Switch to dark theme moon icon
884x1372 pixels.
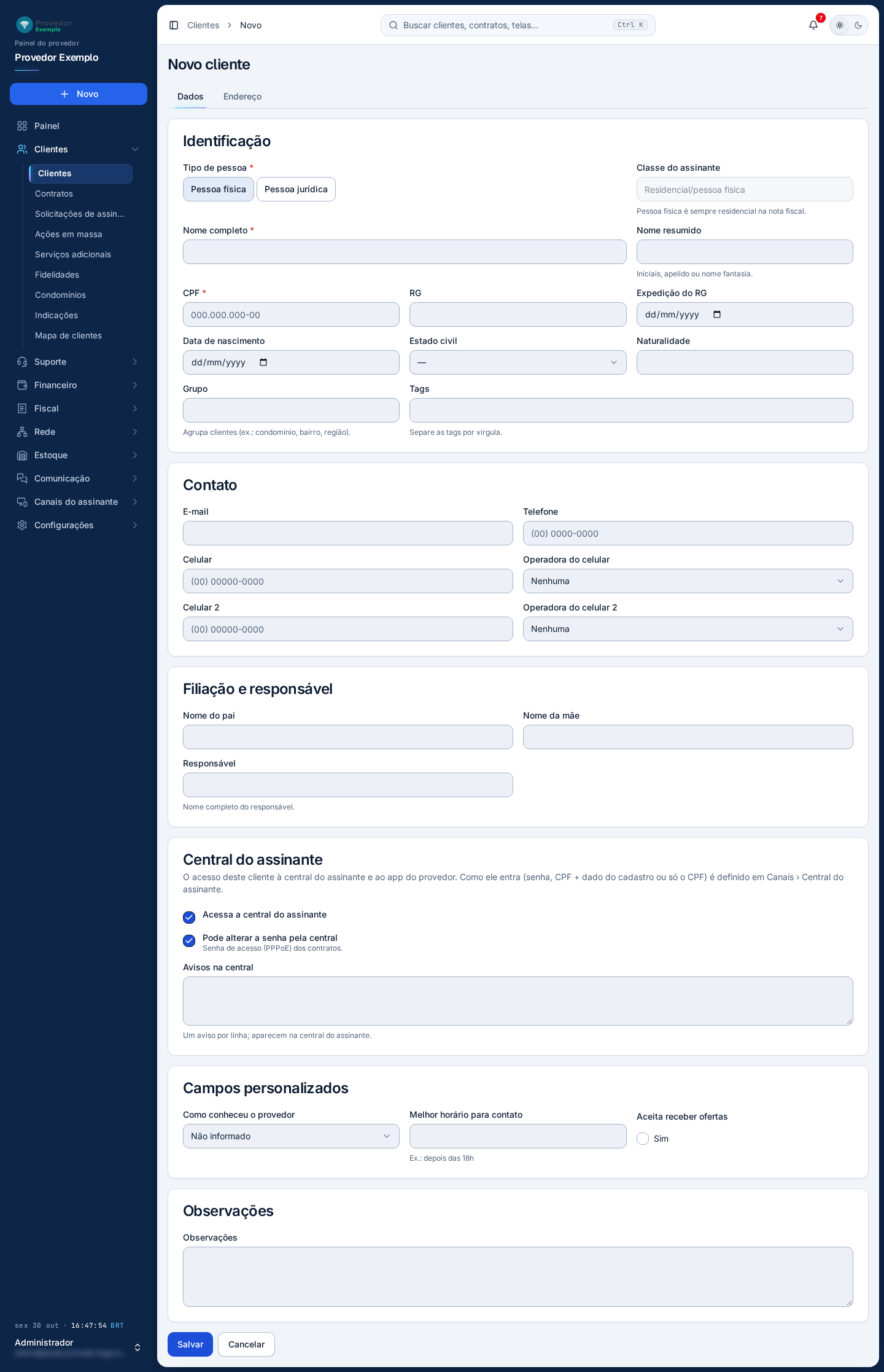(x=858, y=25)
